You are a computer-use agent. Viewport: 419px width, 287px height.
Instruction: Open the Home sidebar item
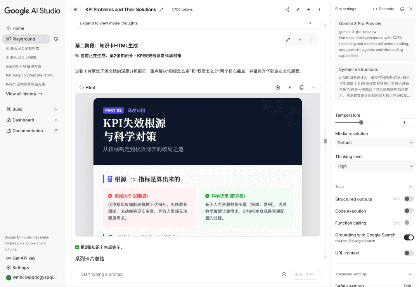[x=18, y=28]
